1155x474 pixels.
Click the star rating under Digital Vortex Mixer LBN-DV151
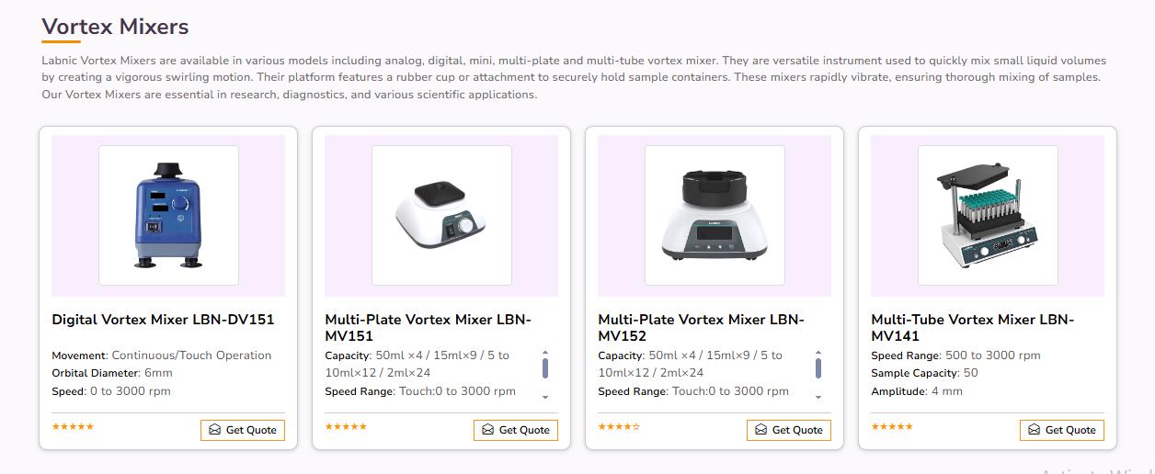73,426
